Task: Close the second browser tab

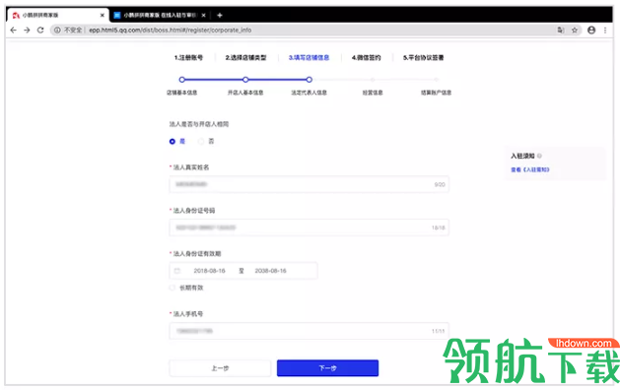Action: [204, 15]
